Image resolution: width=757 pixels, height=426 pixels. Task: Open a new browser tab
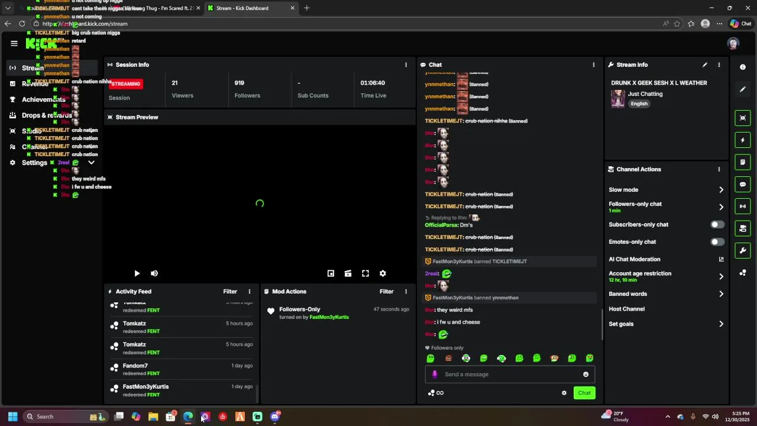click(306, 8)
